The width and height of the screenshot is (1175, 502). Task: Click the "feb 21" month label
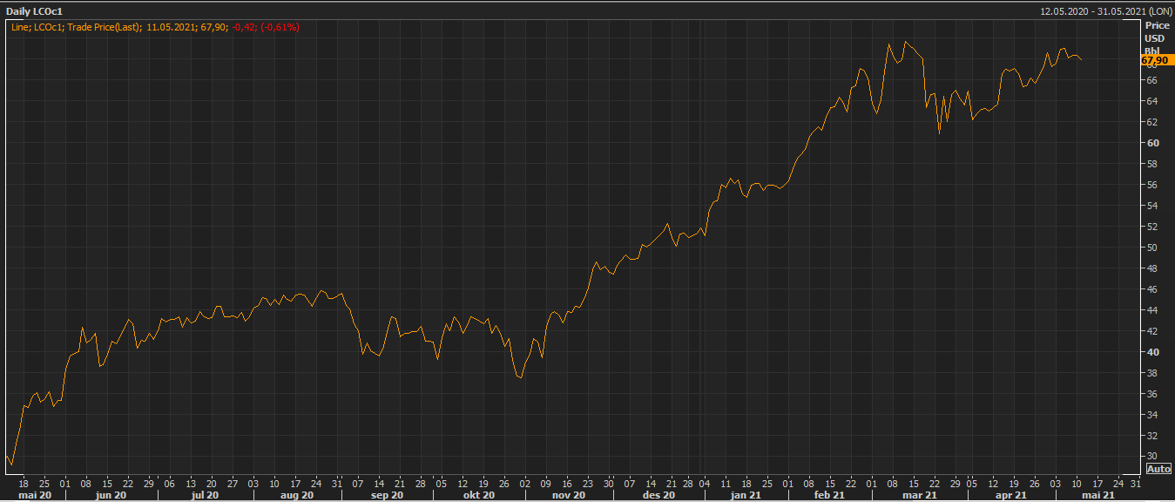pos(829,495)
